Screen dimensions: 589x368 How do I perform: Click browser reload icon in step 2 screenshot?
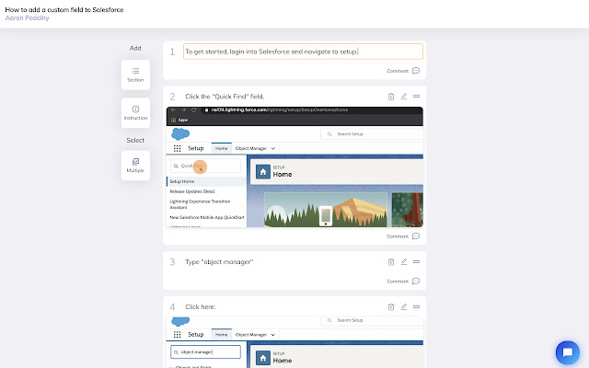coord(194,109)
